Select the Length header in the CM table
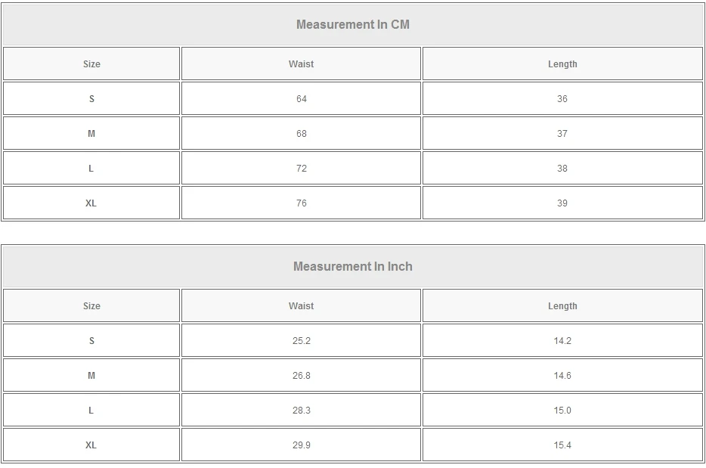This screenshot has height=468, width=706. [562, 64]
